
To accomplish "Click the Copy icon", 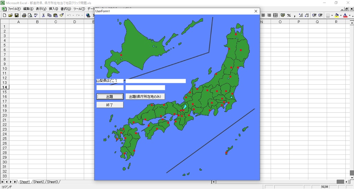I will tap(49, 15).
